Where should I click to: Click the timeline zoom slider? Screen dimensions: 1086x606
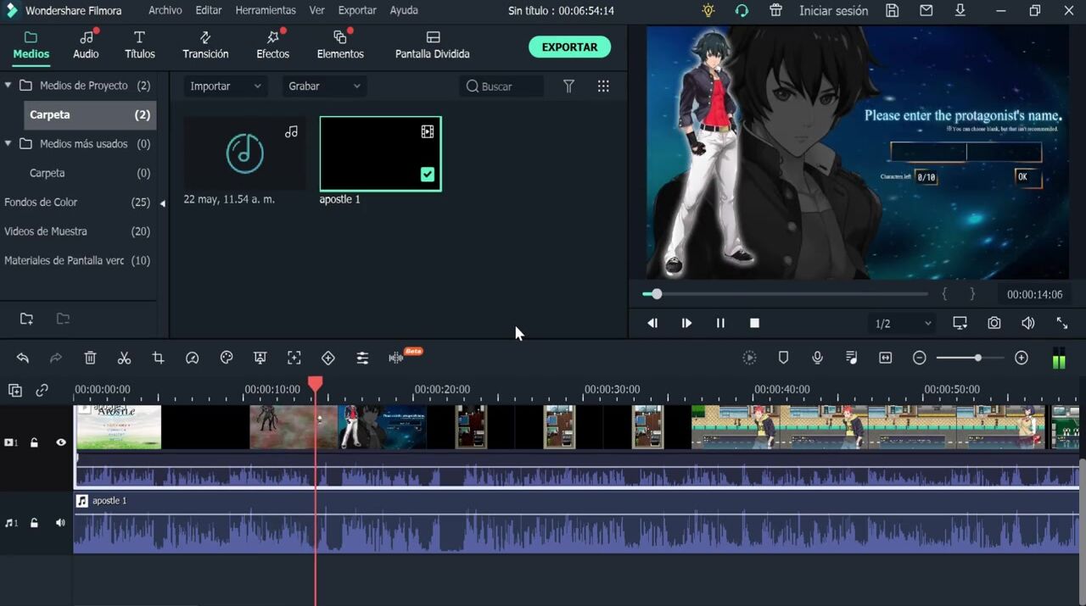pyautogui.click(x=971, y=359)
